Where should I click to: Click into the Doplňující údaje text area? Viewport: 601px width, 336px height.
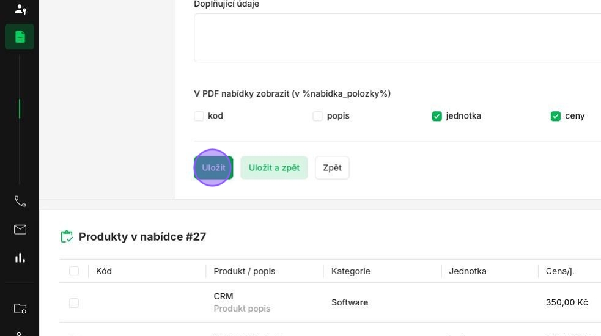click(397, 38)
